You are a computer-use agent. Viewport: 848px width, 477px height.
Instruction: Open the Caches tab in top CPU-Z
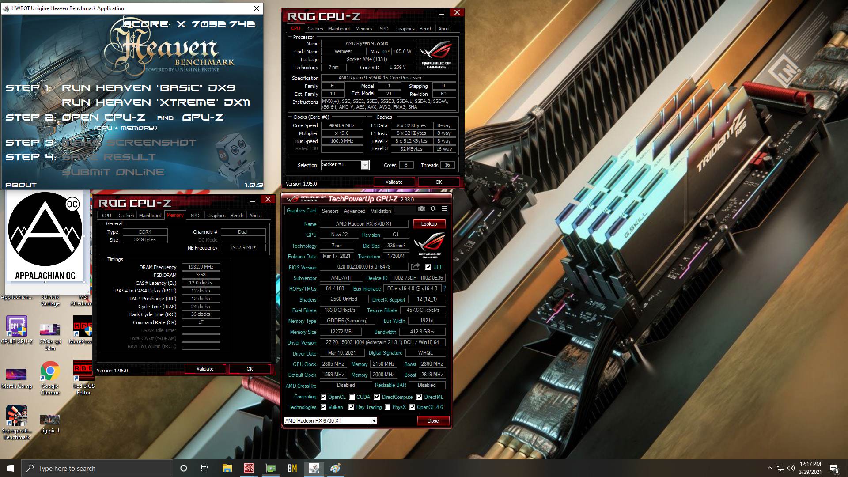(315, 29)
